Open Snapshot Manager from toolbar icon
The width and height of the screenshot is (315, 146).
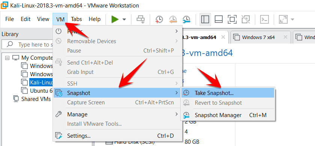tap(187, 20)
